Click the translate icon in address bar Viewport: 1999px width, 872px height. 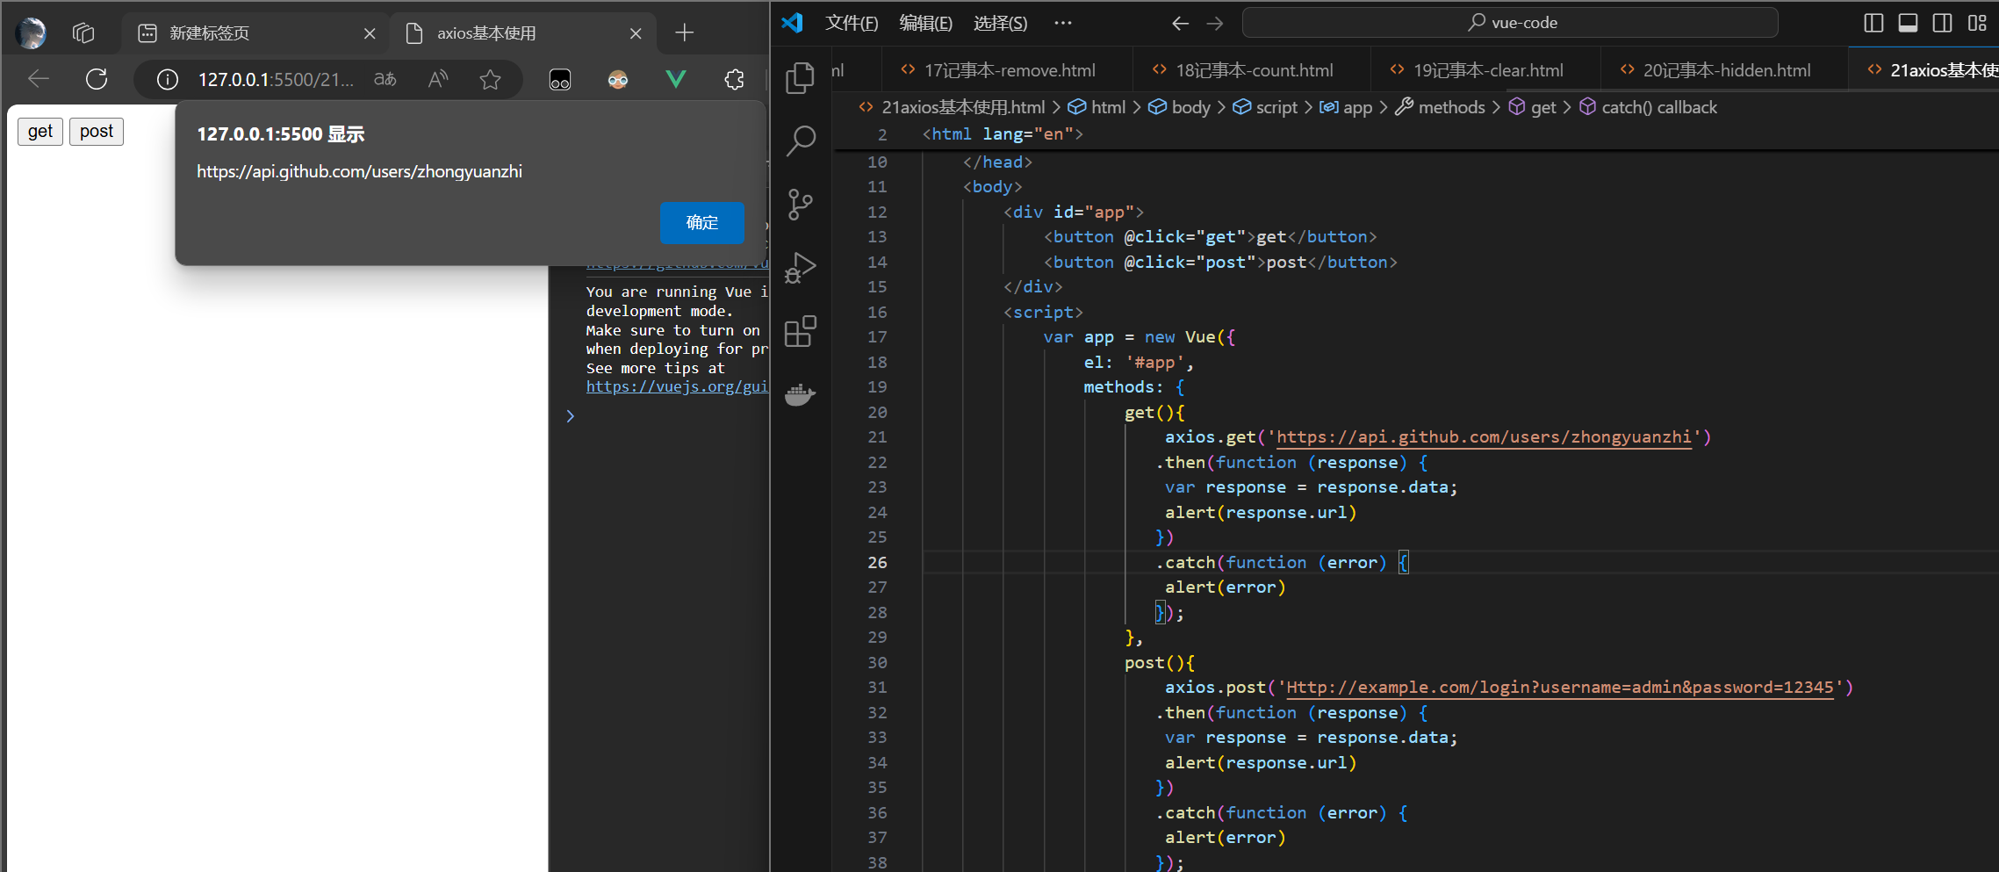pyautogui.click(x=385, y=80)
